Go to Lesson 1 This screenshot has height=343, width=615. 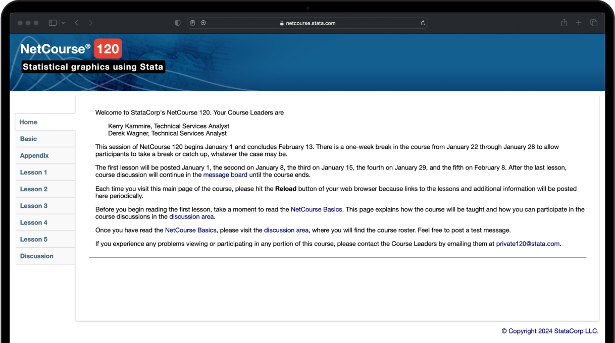tap(34, 173)
